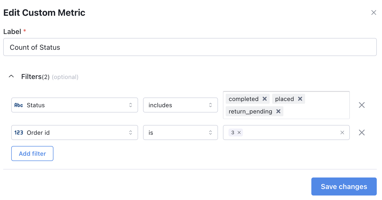Remove the return_pending tag using its x icon
The height and width of the screenshot is (200, 382).
click(x=278, y=111)
